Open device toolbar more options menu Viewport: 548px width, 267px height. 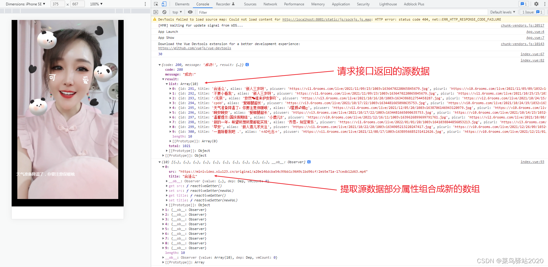click(145, 4)
